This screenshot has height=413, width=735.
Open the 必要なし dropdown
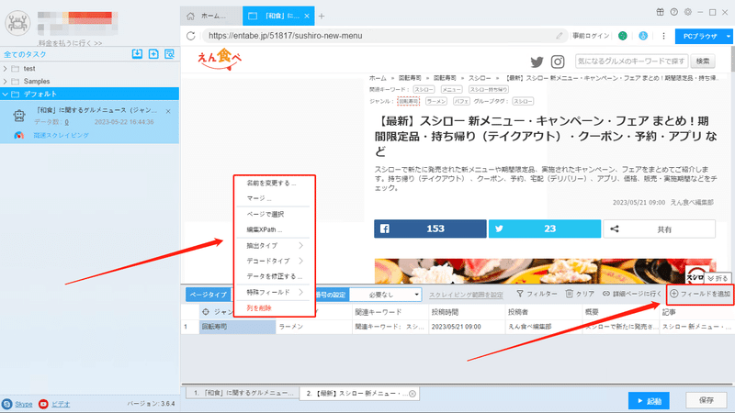[x=386, y=295]
